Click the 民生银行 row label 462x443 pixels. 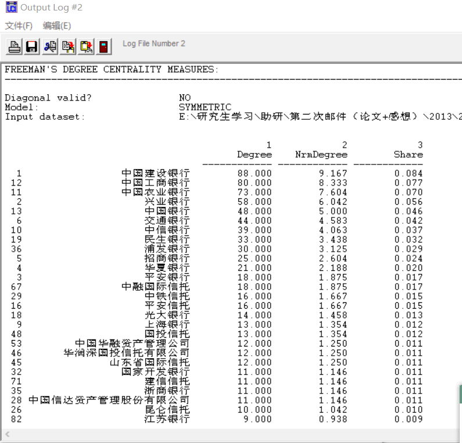point(167,240)
